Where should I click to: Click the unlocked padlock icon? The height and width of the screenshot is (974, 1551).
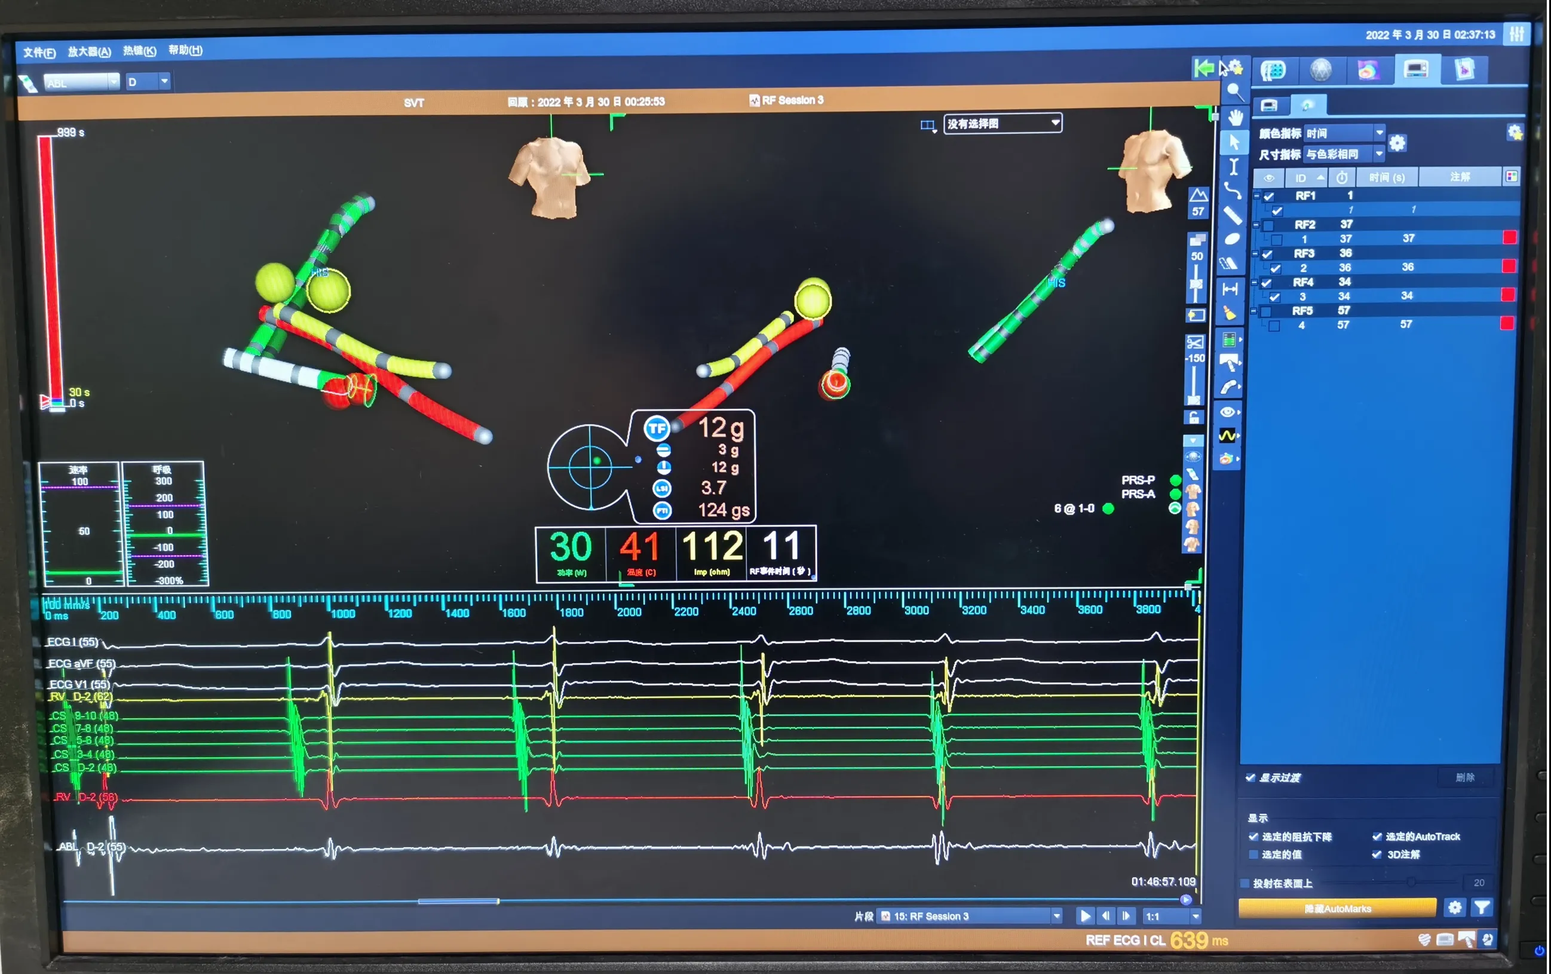coord(1194,418)
